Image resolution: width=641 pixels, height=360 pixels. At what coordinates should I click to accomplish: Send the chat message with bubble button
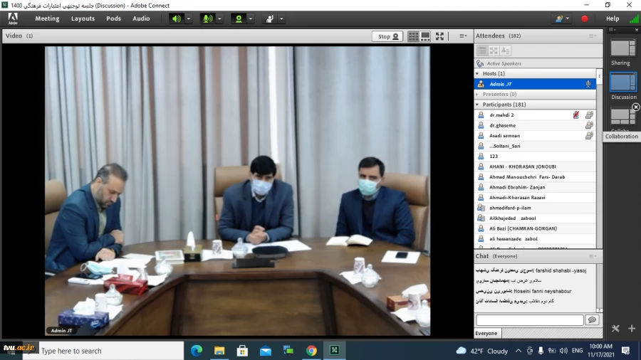(592, 320)
